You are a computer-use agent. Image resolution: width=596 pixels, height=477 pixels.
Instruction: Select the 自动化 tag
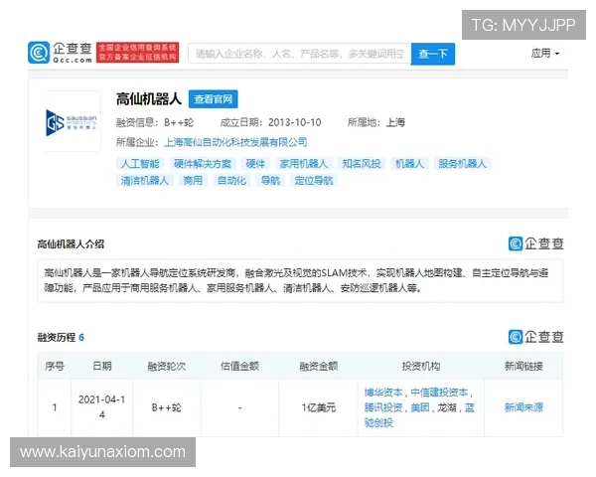point(231,180)
